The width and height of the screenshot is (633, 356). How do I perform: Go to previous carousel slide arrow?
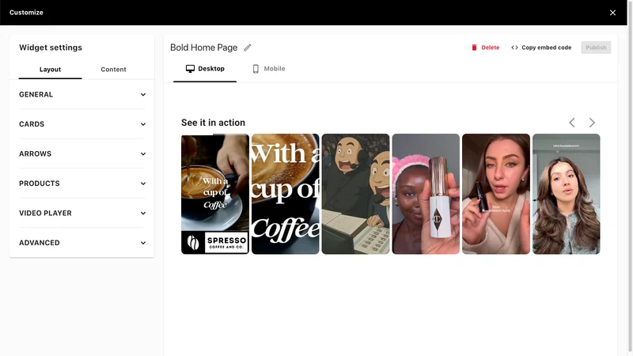pyautogui.click(x=571, y=123)
